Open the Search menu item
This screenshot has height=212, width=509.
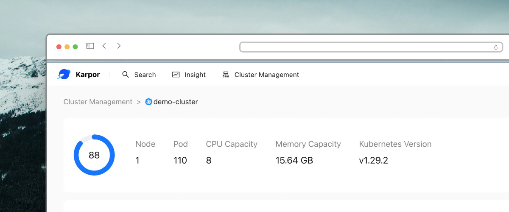coord(145,75)
